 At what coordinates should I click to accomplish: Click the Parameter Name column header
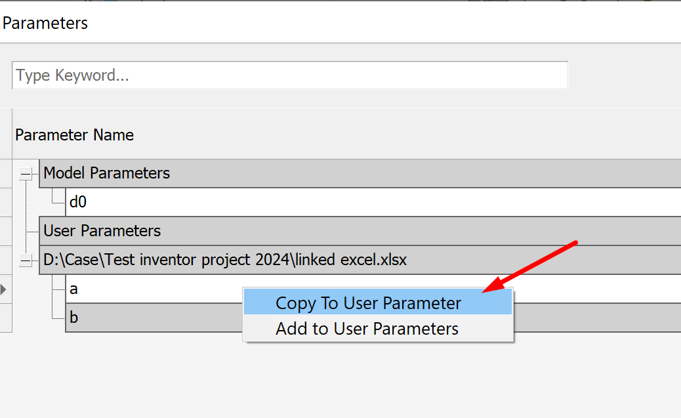74,135
